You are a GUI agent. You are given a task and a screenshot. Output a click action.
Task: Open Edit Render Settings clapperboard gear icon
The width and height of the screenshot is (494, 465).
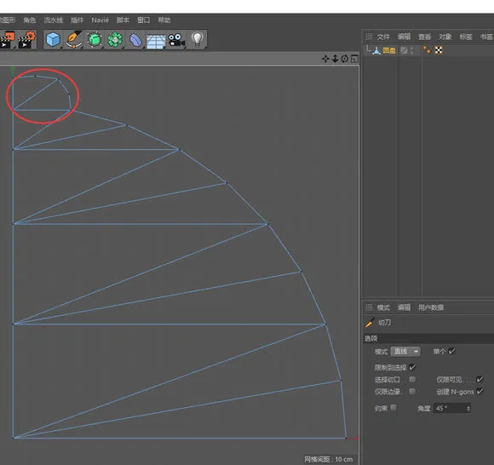pos(27,40)
